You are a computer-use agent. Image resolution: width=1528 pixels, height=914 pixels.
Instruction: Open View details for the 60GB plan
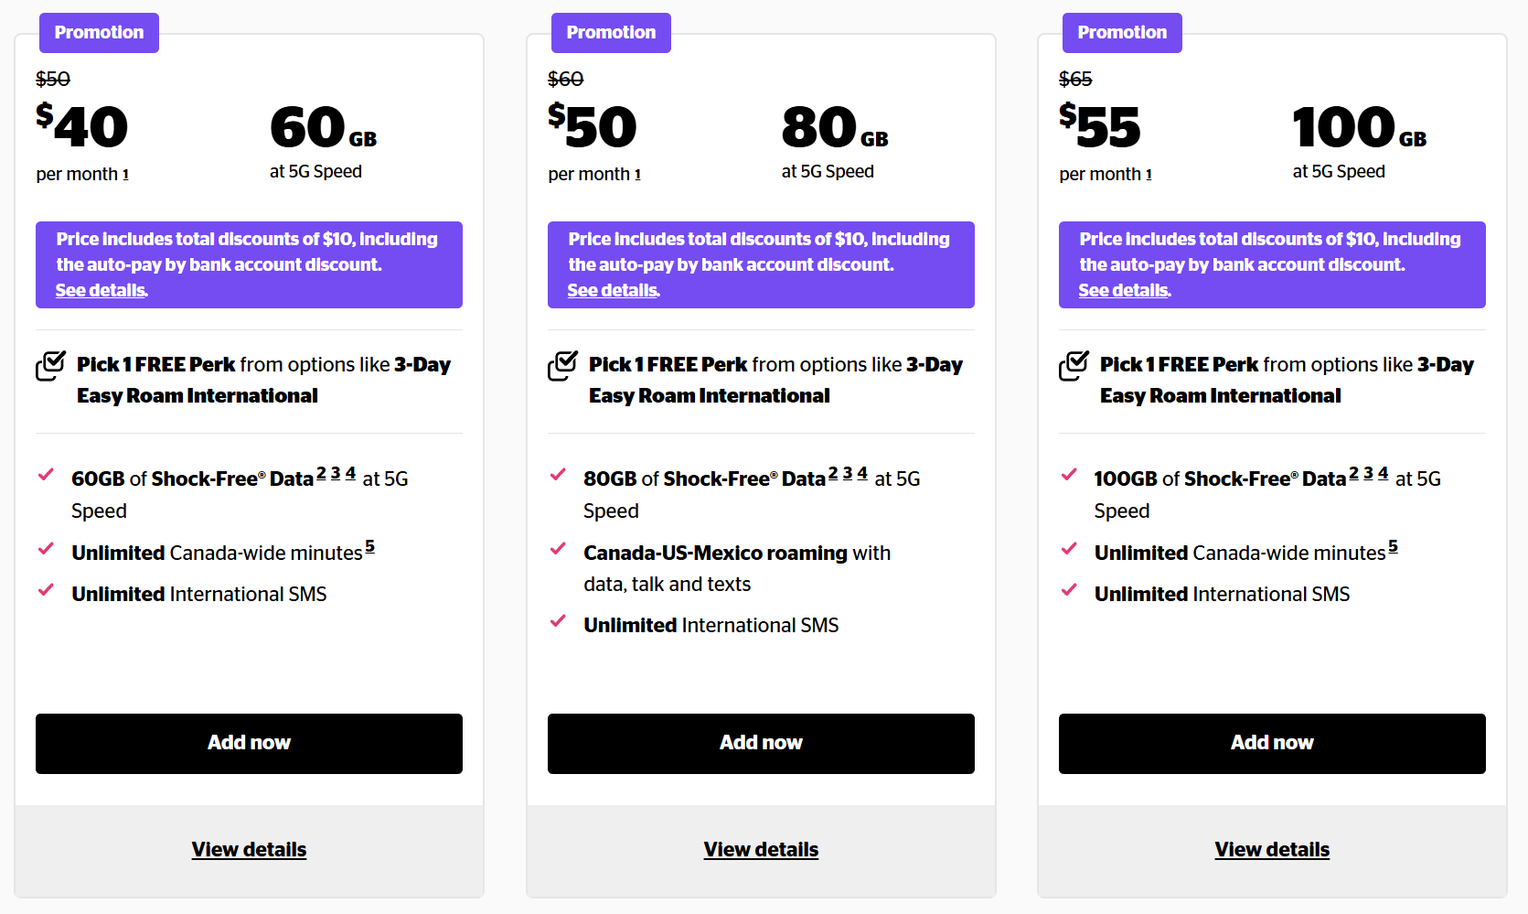coord(249,850)
